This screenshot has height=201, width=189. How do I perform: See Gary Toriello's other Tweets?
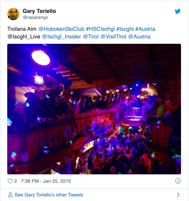point(49,195)
